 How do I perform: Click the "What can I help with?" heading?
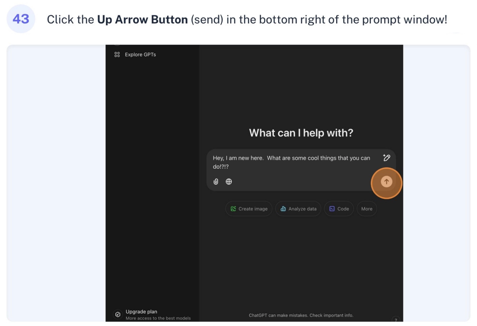[x=301, y=133]
